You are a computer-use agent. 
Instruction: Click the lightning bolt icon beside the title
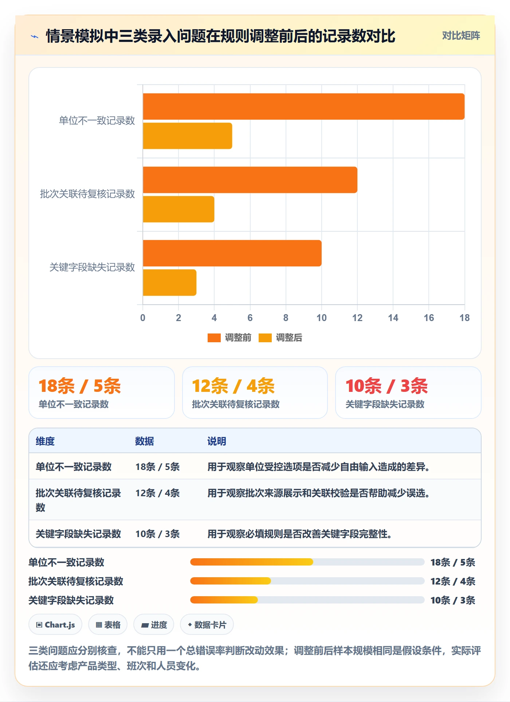tap(35, 36)
